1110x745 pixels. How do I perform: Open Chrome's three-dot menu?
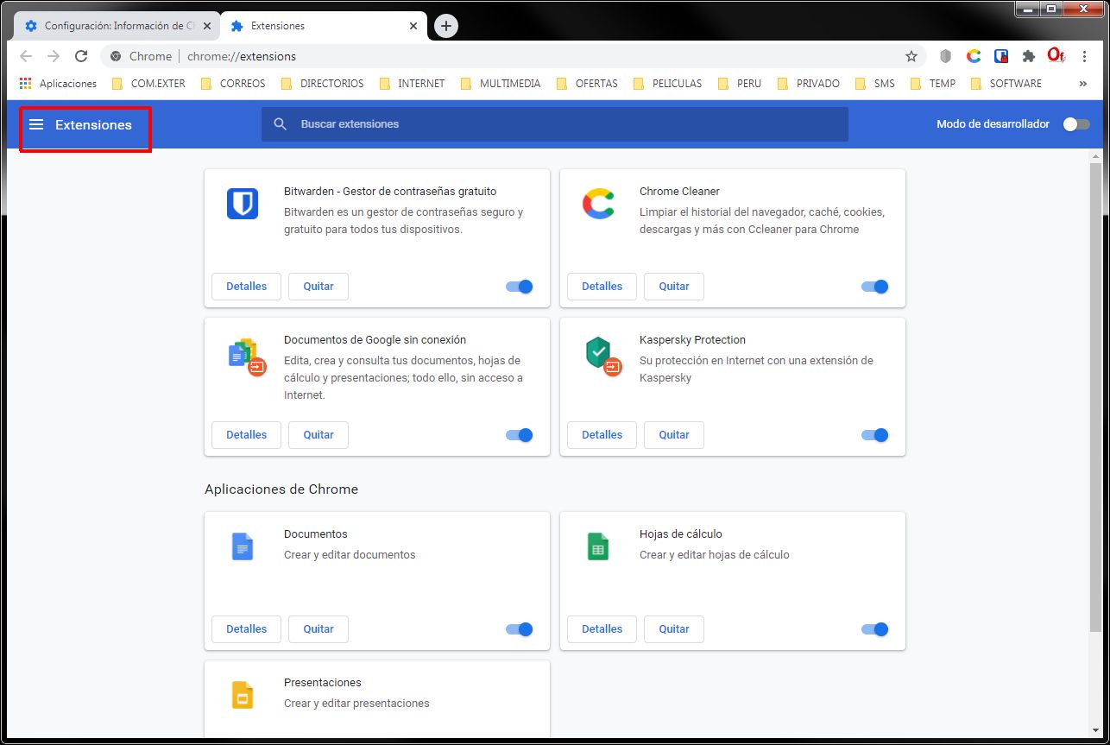tap(1084, 56)
